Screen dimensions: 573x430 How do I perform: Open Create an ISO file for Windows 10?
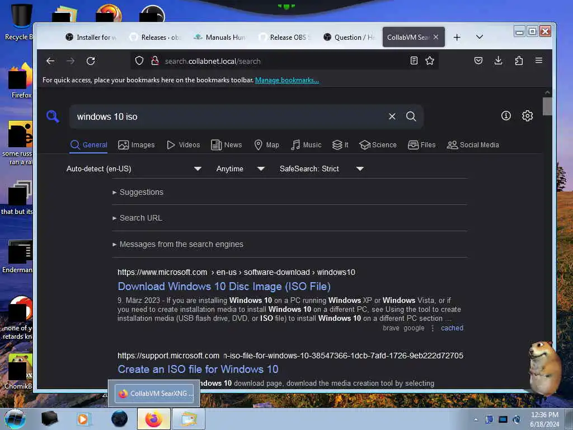coord(198,370)
